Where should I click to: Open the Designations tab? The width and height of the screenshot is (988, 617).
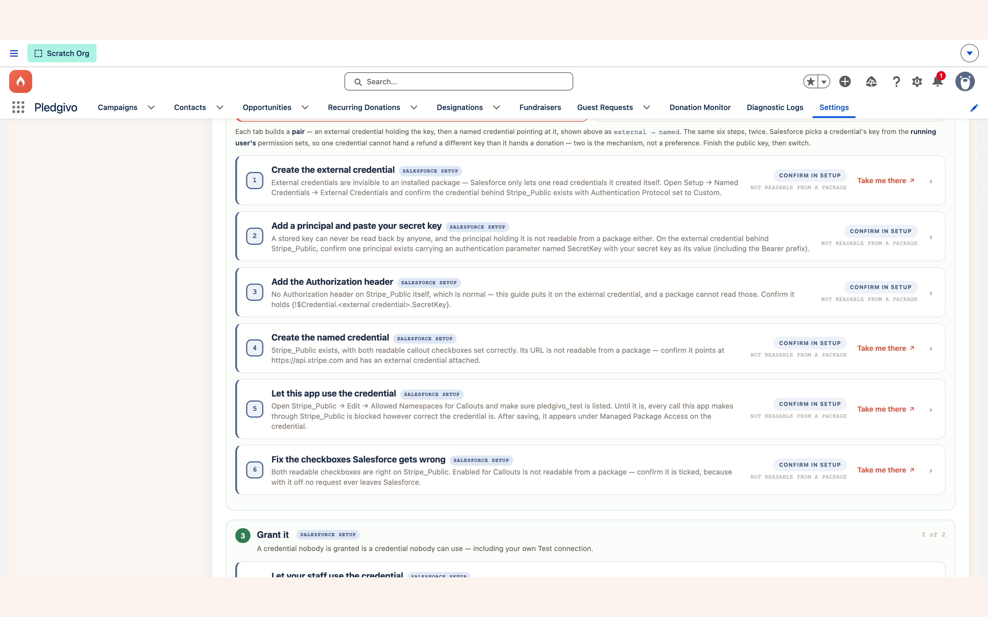pyautogui.click(x=460, y=107)
